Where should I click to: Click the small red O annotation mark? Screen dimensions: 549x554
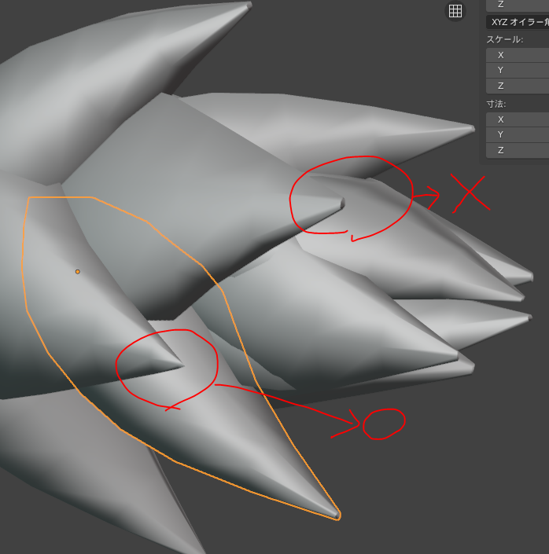pos(384,424)
